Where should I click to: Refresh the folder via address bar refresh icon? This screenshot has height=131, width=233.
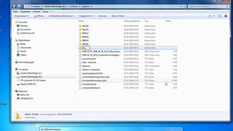[x=185, y=7]
